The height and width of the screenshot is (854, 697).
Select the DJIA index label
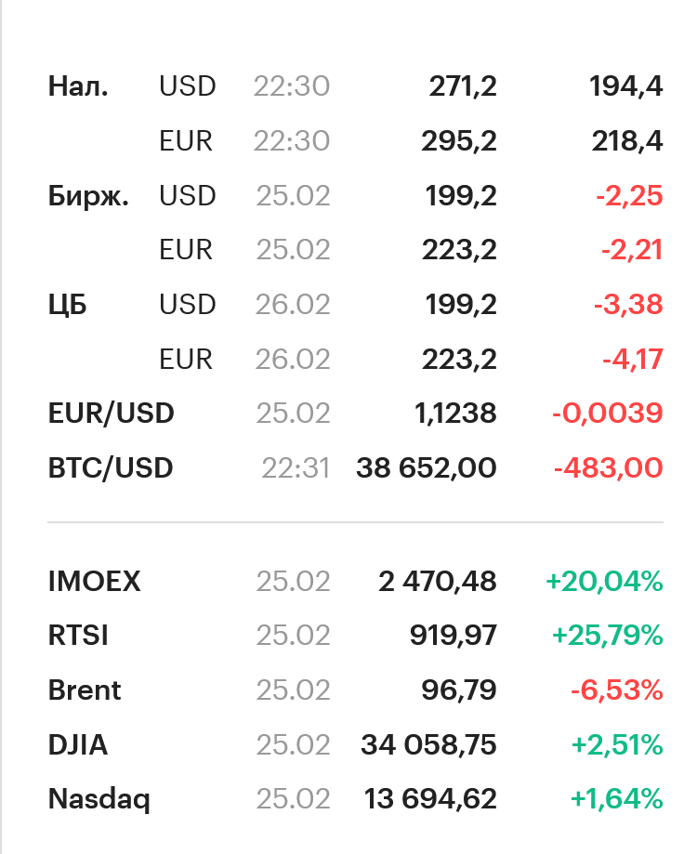[78, 744]
